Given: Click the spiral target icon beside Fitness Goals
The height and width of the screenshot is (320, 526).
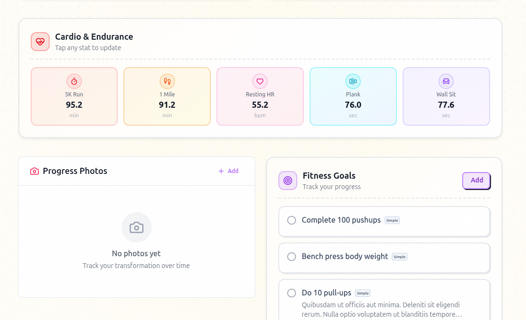Looking at the screenshot, I should (x=288, y=181).
